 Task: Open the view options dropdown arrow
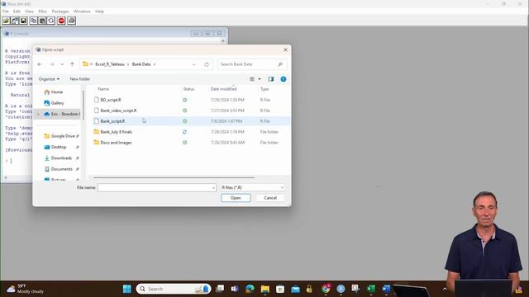coord(260,79)
